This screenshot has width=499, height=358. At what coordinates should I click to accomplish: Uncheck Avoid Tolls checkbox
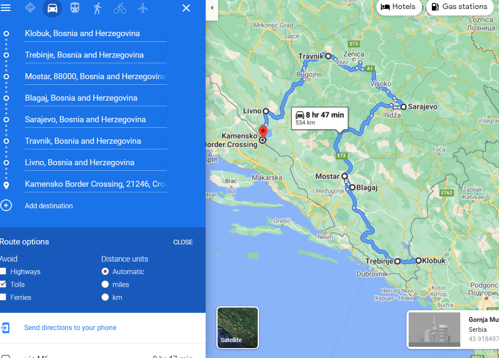(3, 284)
